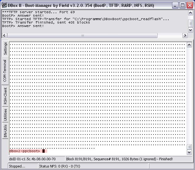This screenshot has height=170, width=195.
Task: Click the 'Stopped...' status bar entry
Action: (23, 166)
